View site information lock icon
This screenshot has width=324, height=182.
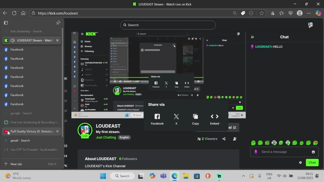33,13
